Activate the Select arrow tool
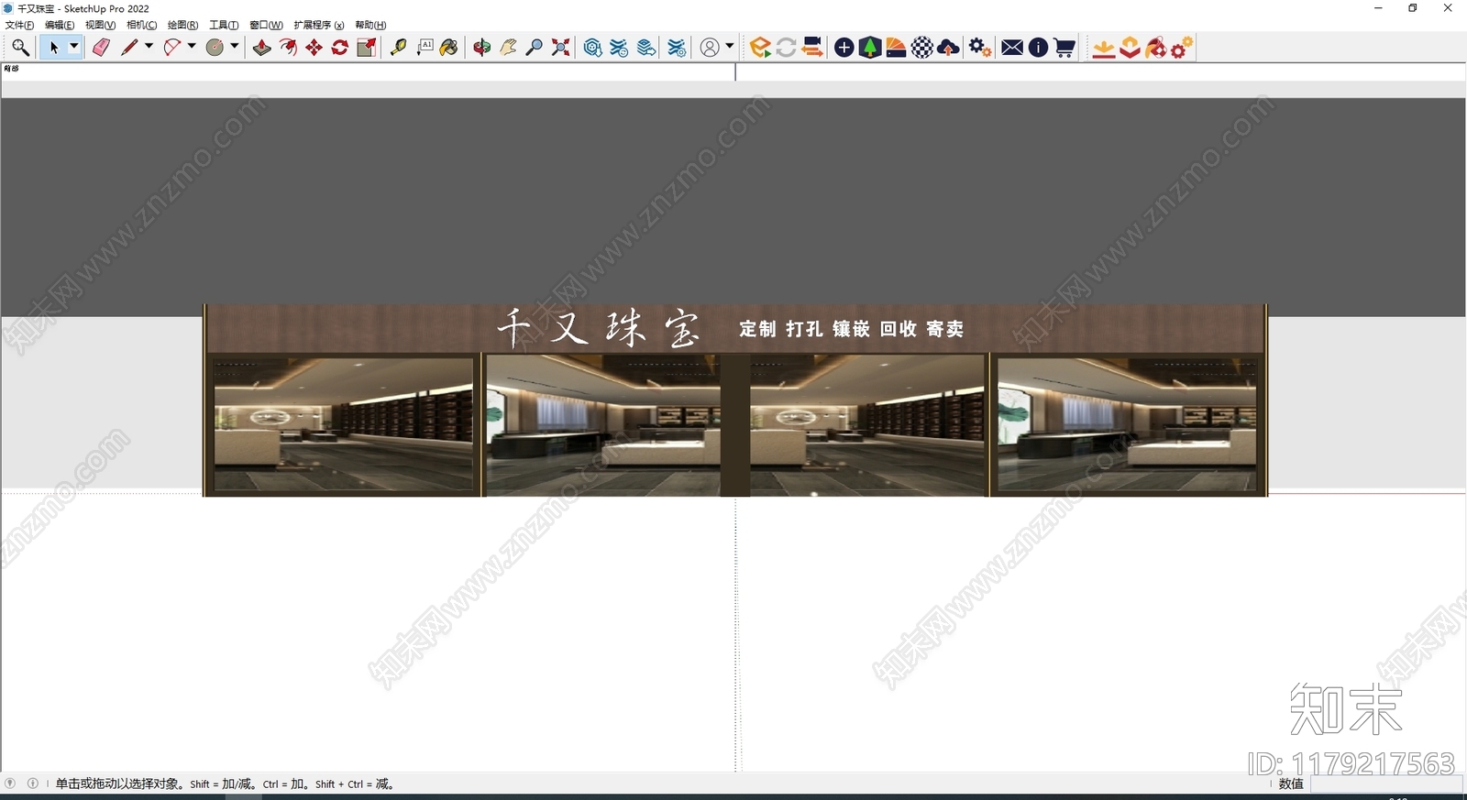 click(53, 48)
